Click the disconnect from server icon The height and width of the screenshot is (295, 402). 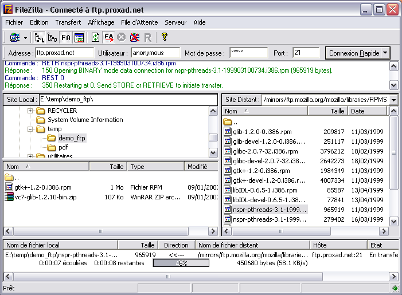(x=135, y=38)
